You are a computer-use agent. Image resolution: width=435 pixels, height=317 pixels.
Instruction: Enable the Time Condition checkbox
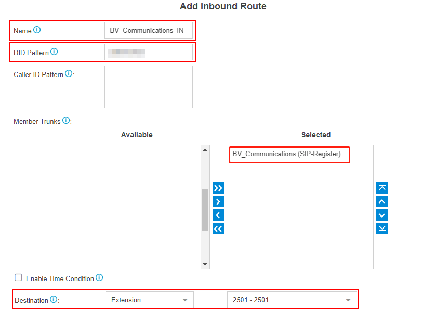point(18,277)
